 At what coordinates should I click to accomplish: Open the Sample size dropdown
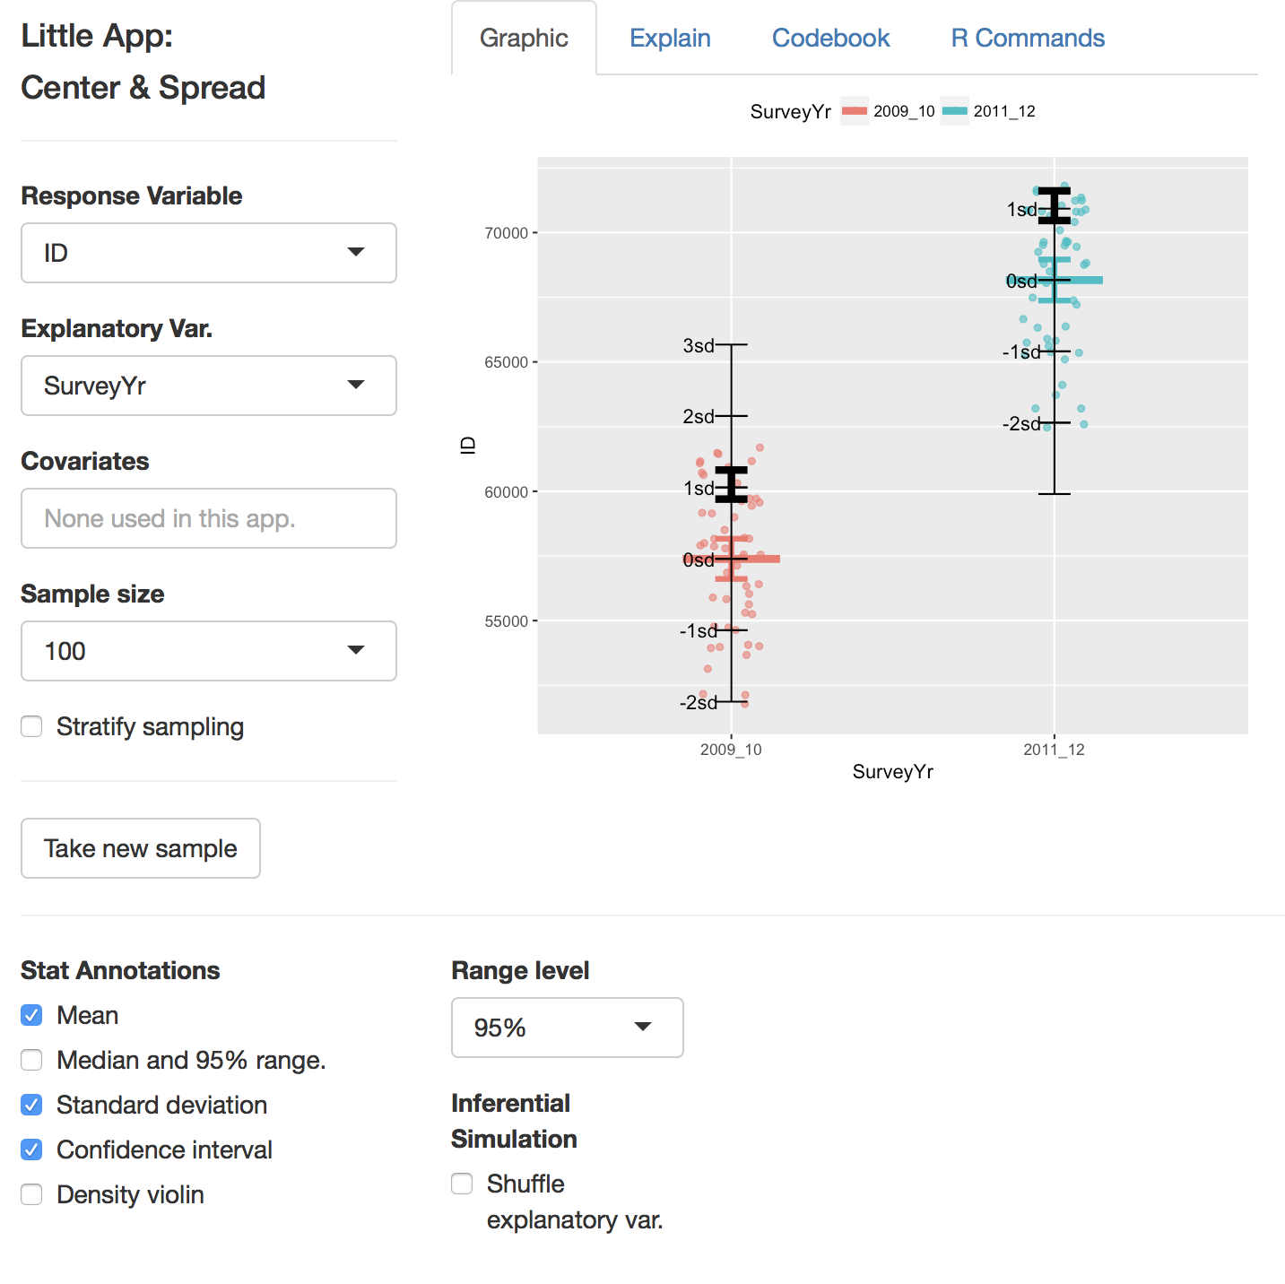(208, 651)
